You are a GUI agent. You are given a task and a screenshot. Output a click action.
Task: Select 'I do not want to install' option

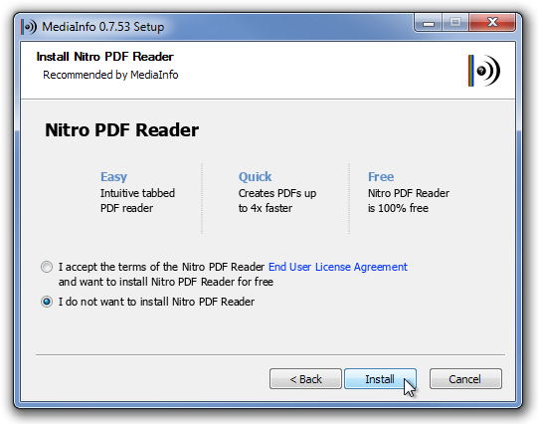(x=47, y=302)
